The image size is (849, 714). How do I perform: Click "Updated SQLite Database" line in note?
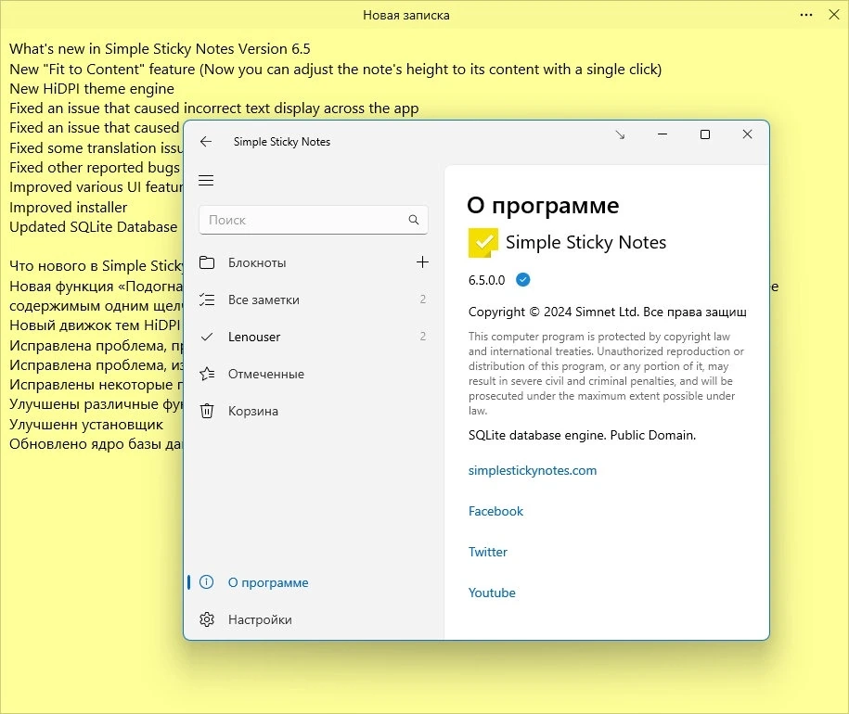93,227
